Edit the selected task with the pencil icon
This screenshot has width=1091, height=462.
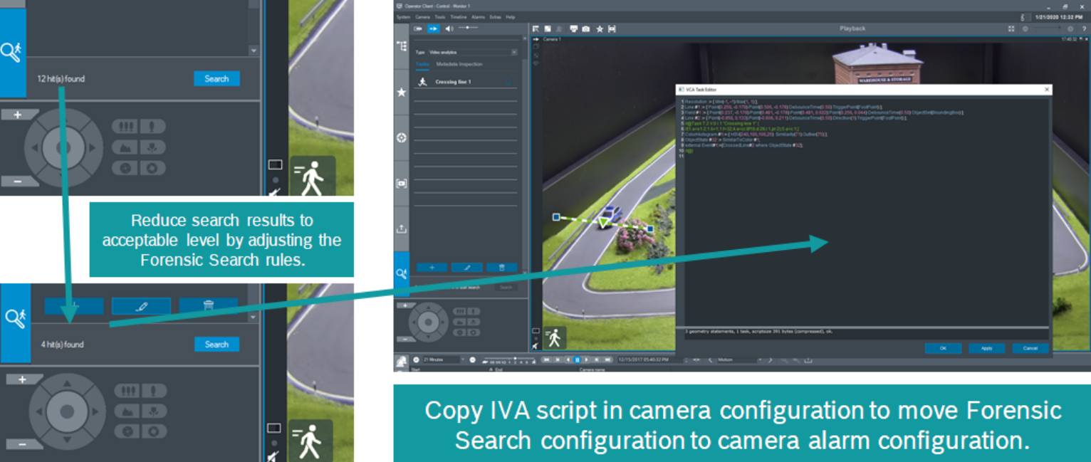(466, 266)
